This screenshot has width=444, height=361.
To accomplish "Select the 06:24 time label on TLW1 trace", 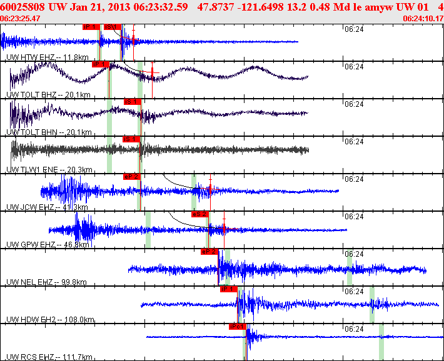I will [x=354, y=142].
